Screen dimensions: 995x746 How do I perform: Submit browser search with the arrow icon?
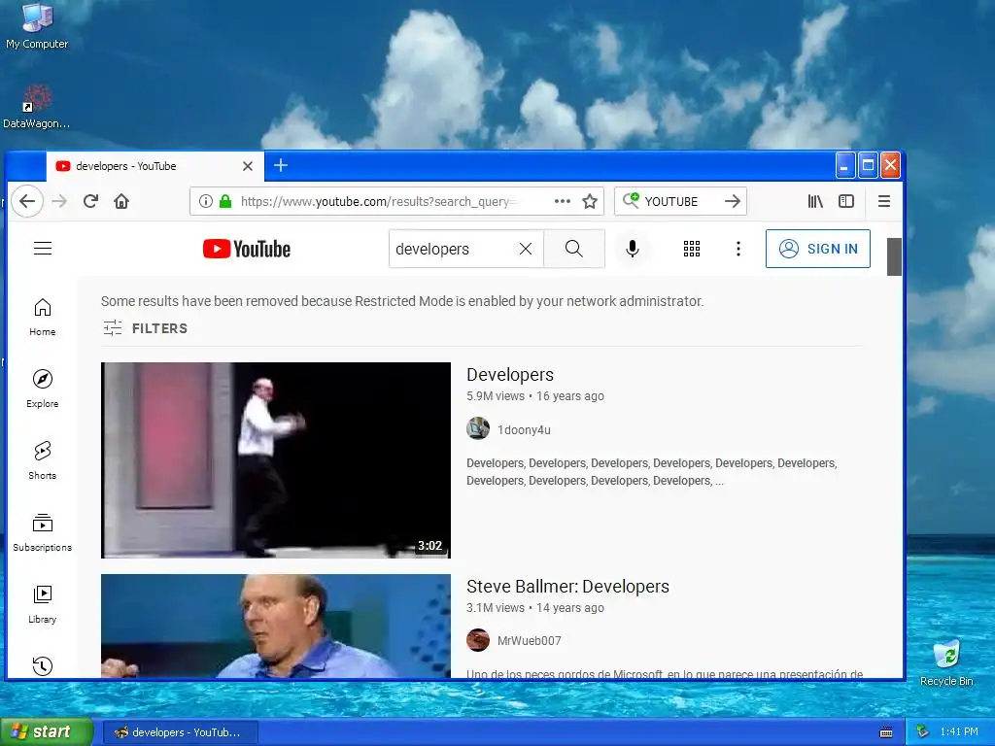click(733, 201)
